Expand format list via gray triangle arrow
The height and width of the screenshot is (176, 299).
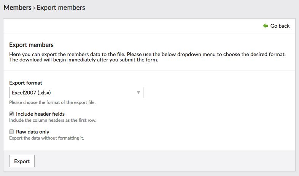pos(138,93)
